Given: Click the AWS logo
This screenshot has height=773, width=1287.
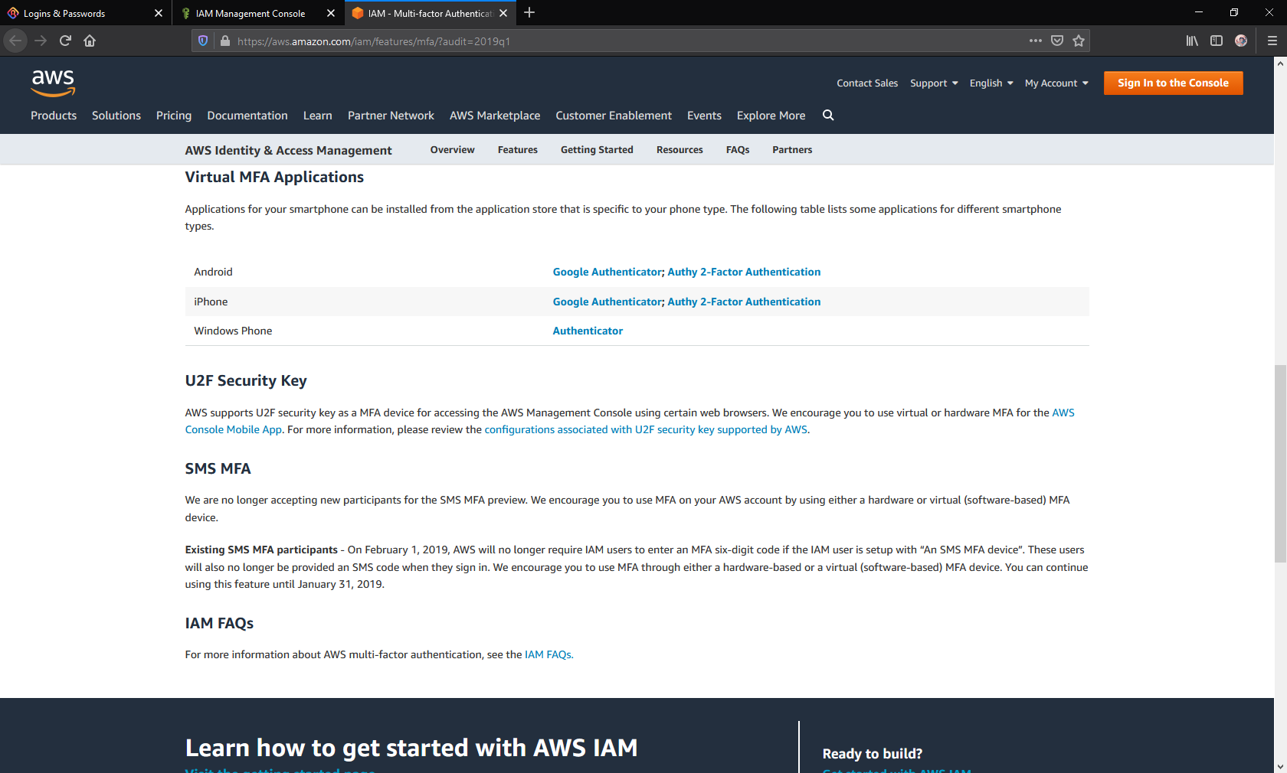Looking at the screenshot, I should [53, 83].
